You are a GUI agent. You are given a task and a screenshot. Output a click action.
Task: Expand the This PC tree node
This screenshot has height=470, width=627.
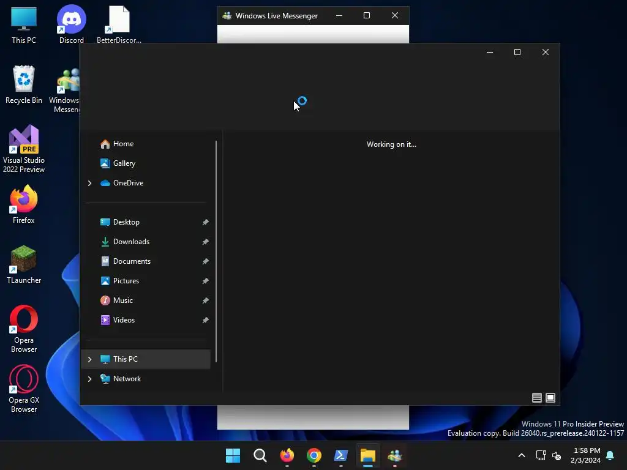(89, 359)
